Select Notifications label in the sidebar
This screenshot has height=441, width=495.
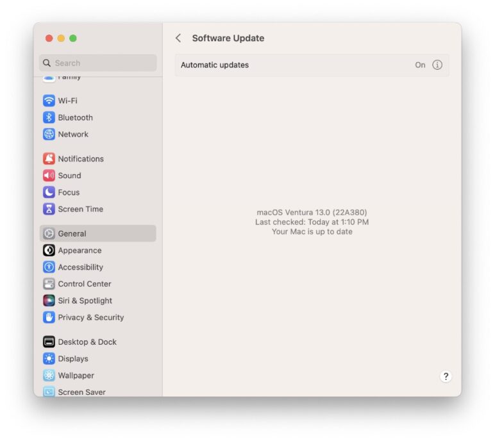[x=81, y=159]
